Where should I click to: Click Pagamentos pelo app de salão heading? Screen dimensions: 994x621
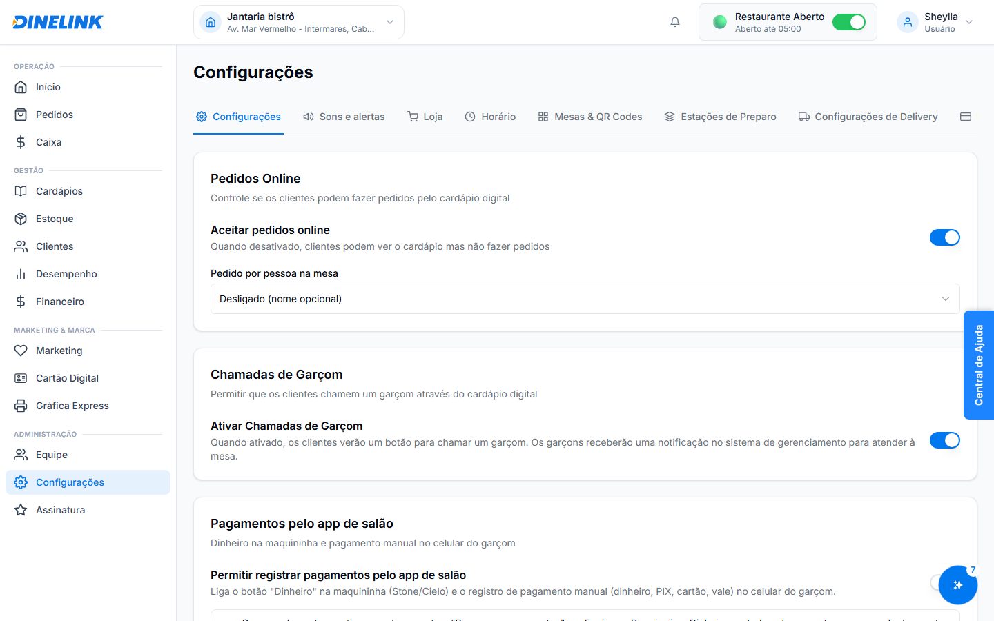coord(302,524)
